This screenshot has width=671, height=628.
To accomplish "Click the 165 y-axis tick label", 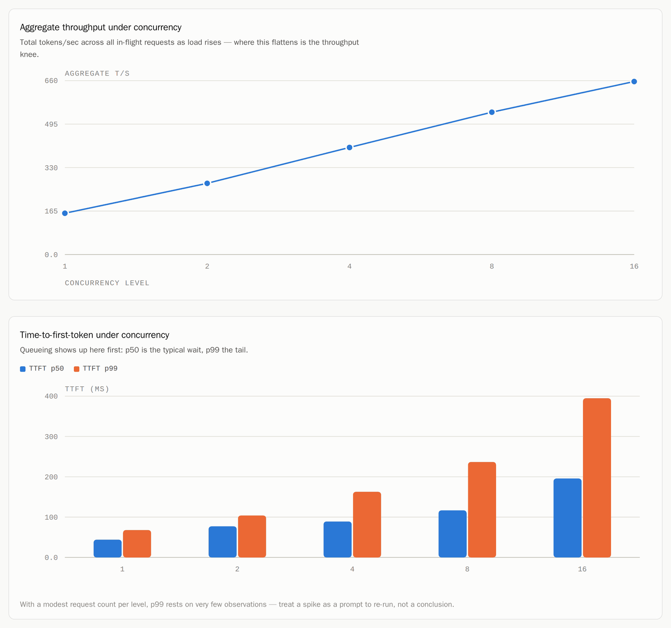I will click(51, 211).
